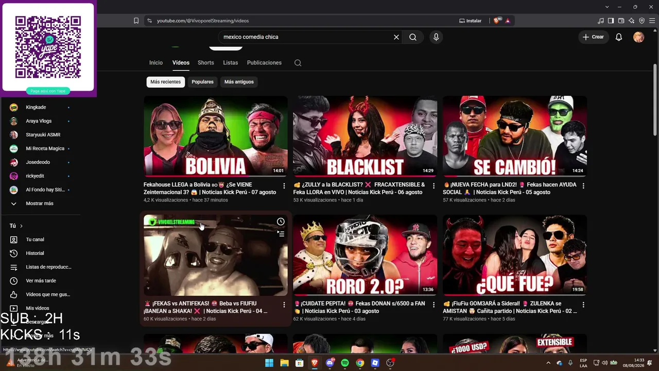Screen dimensions: 659x371
Task: Open Araya Vlogs subscription
Action: click(39, 121)
